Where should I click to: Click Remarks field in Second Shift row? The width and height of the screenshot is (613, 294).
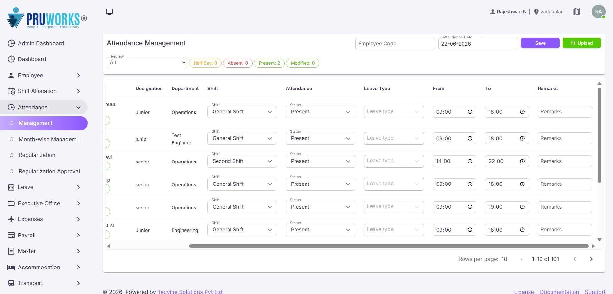[x=565, y=161]
